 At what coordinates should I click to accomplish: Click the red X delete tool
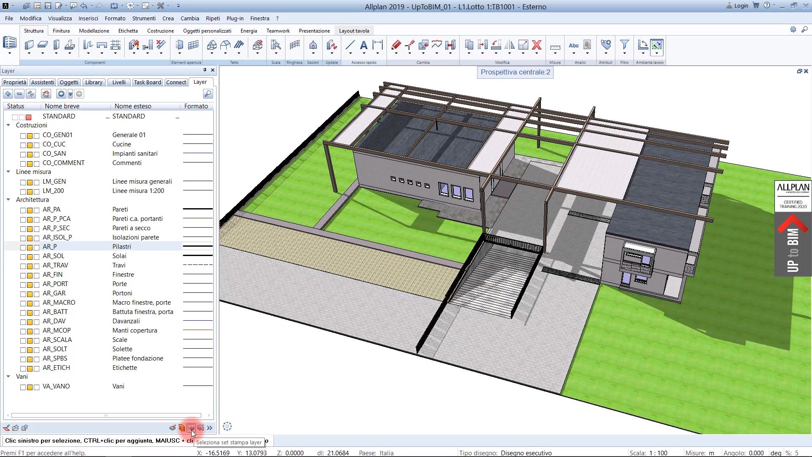pyautogui.click(x=537, y=45)
